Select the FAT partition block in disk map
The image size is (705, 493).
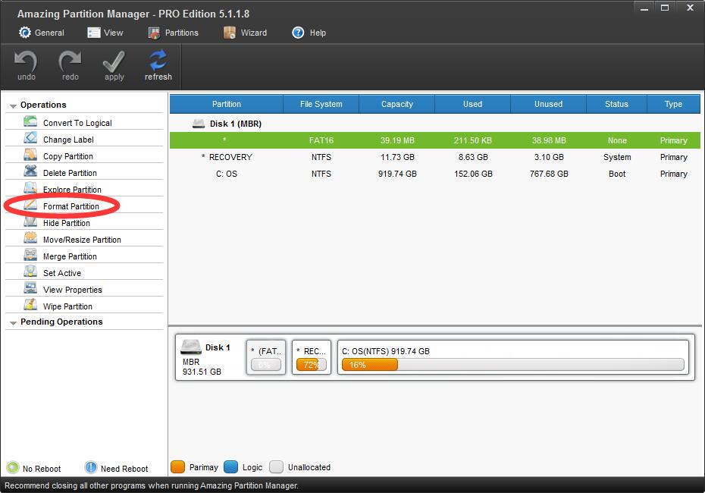[x=266, y=357]
